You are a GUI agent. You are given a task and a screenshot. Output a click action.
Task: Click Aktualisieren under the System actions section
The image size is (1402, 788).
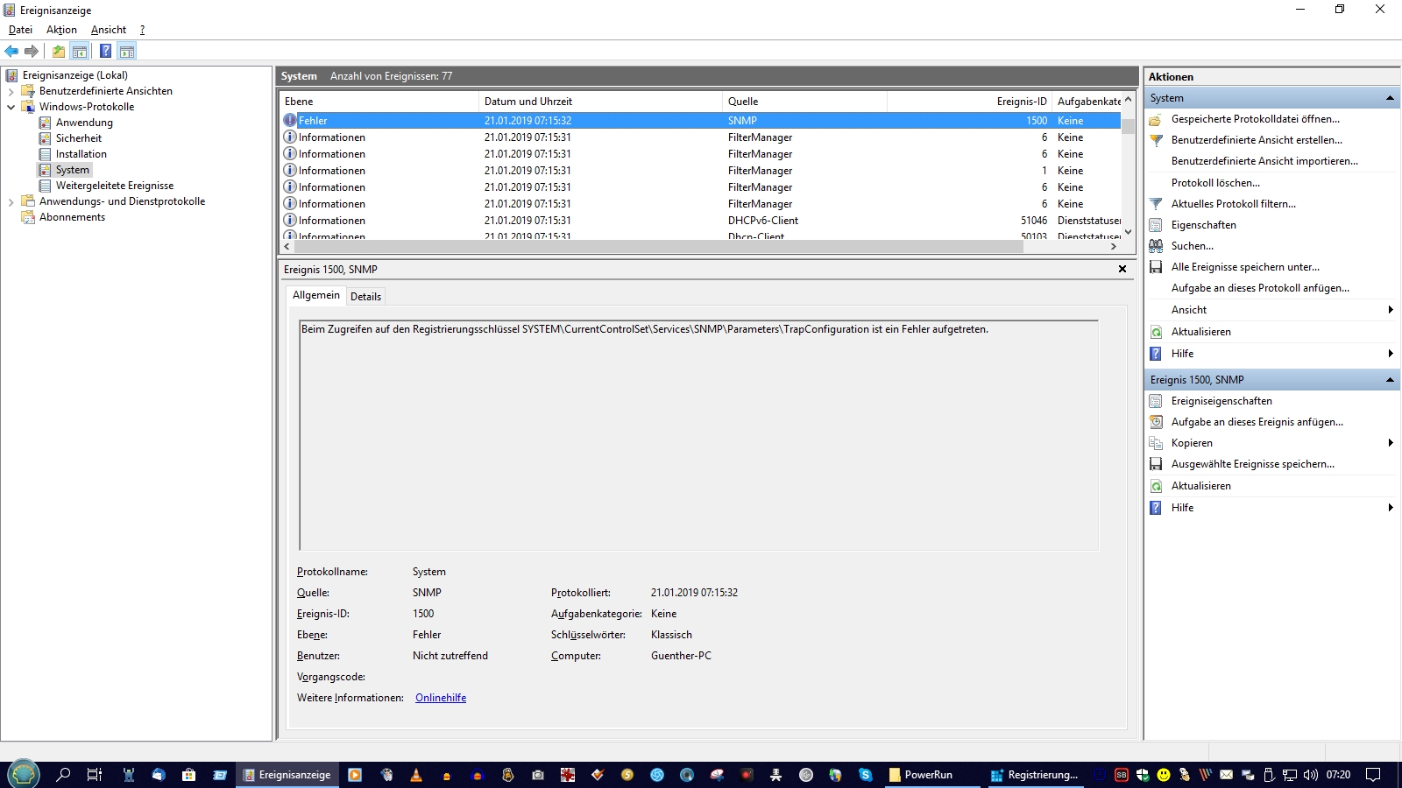pos(1200,332)
